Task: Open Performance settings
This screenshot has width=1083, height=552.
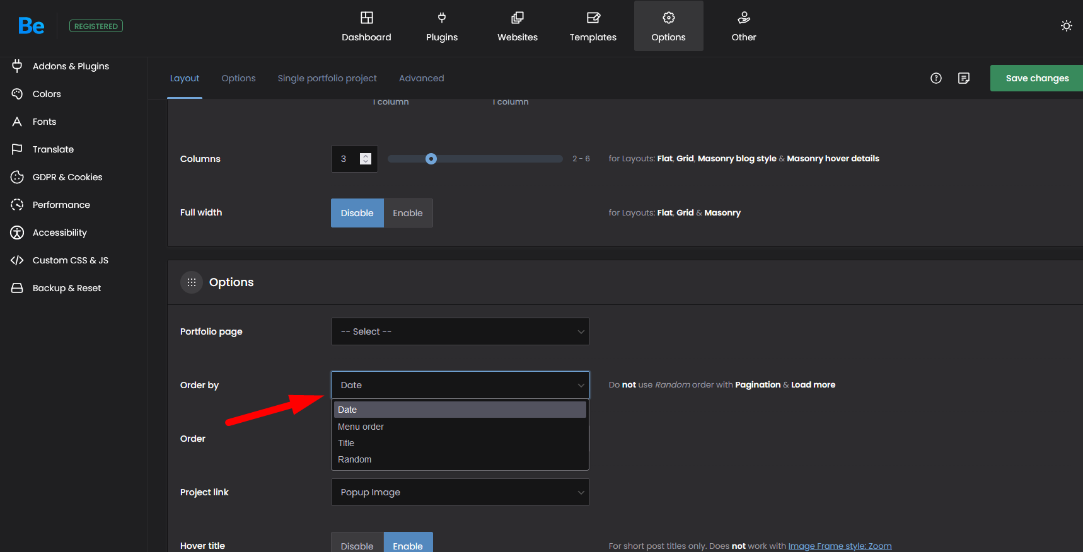Action: tap(61, 205)
